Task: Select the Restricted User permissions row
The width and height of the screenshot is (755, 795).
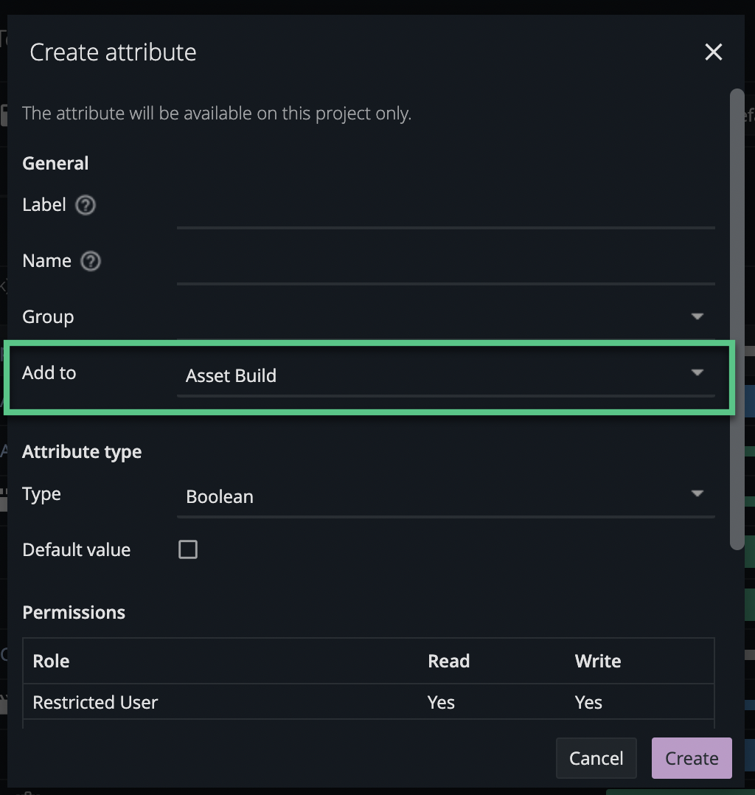Action: (x=295, y=702)
